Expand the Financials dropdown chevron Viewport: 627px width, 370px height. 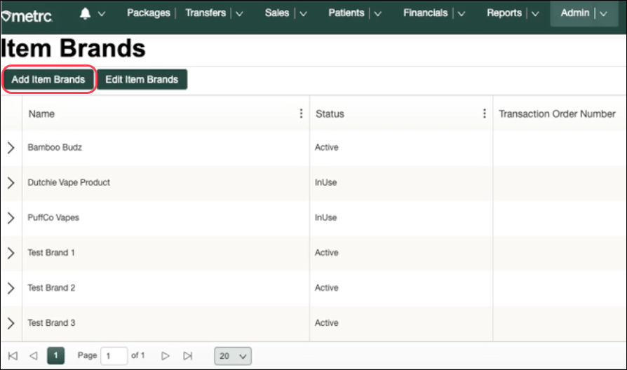pos(461,13)
